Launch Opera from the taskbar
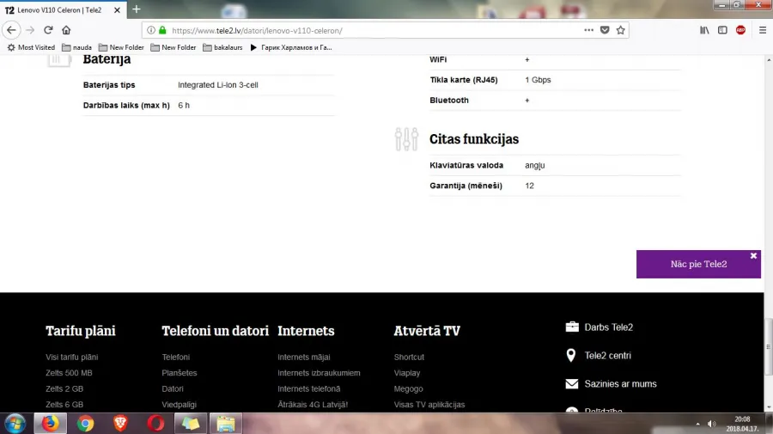 point(155,424)
